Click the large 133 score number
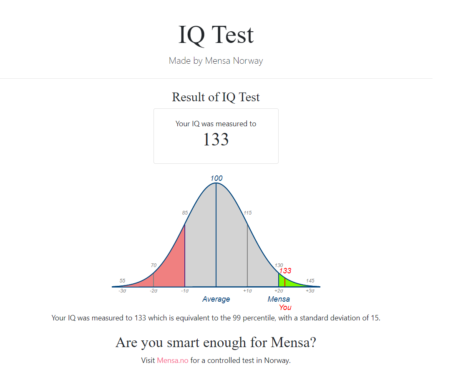463x370 pixels. click(216, 140)
